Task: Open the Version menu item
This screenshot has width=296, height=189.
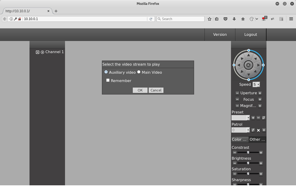Action: tap(220, 35)
